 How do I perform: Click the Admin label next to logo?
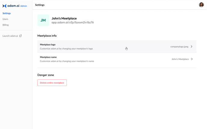pyautogui.click(x=24, y=6)
